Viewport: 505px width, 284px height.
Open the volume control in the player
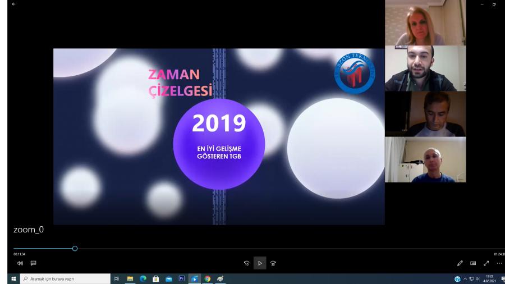[x=20, y=263]
